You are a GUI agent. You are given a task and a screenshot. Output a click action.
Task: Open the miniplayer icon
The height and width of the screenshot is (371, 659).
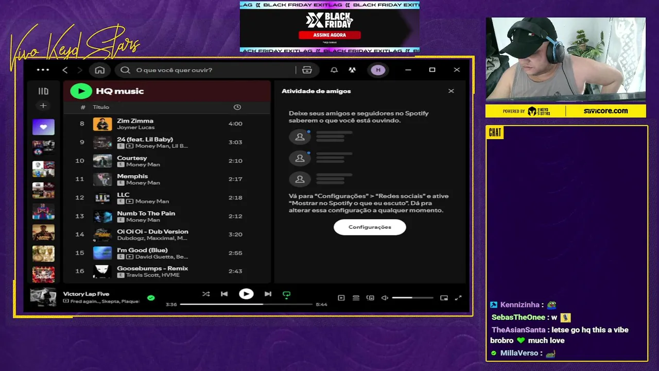pos(444,298)
